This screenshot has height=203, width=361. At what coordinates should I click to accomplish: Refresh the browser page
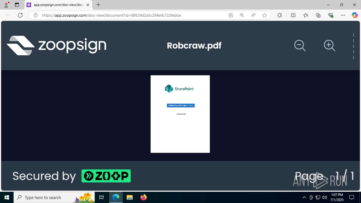tap(20, 15)
